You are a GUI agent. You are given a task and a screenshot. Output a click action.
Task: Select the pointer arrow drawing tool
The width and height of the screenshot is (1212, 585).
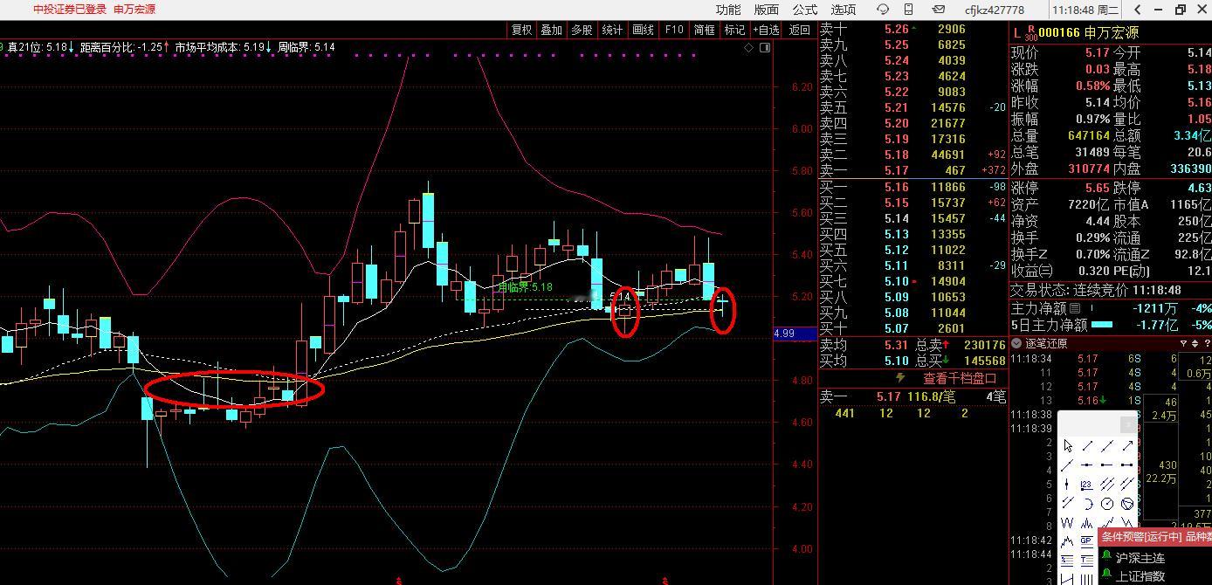pyautogui.click(x=1068, y=445)
